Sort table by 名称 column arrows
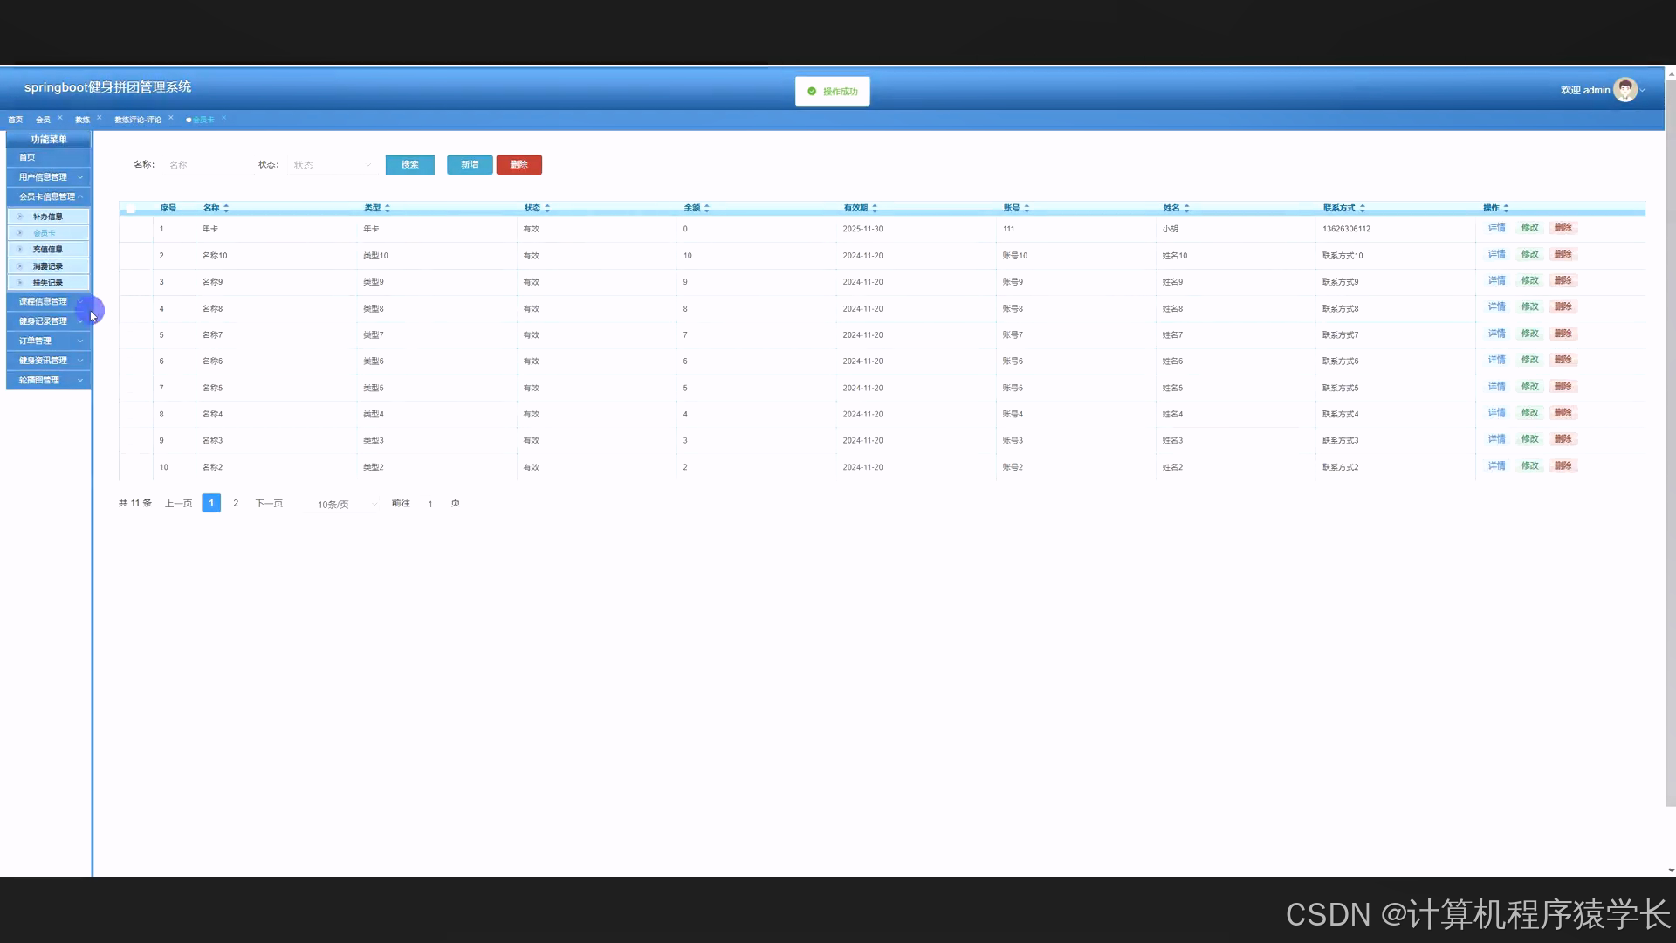This screenshot has width=1676, height=943. [226, 208]
